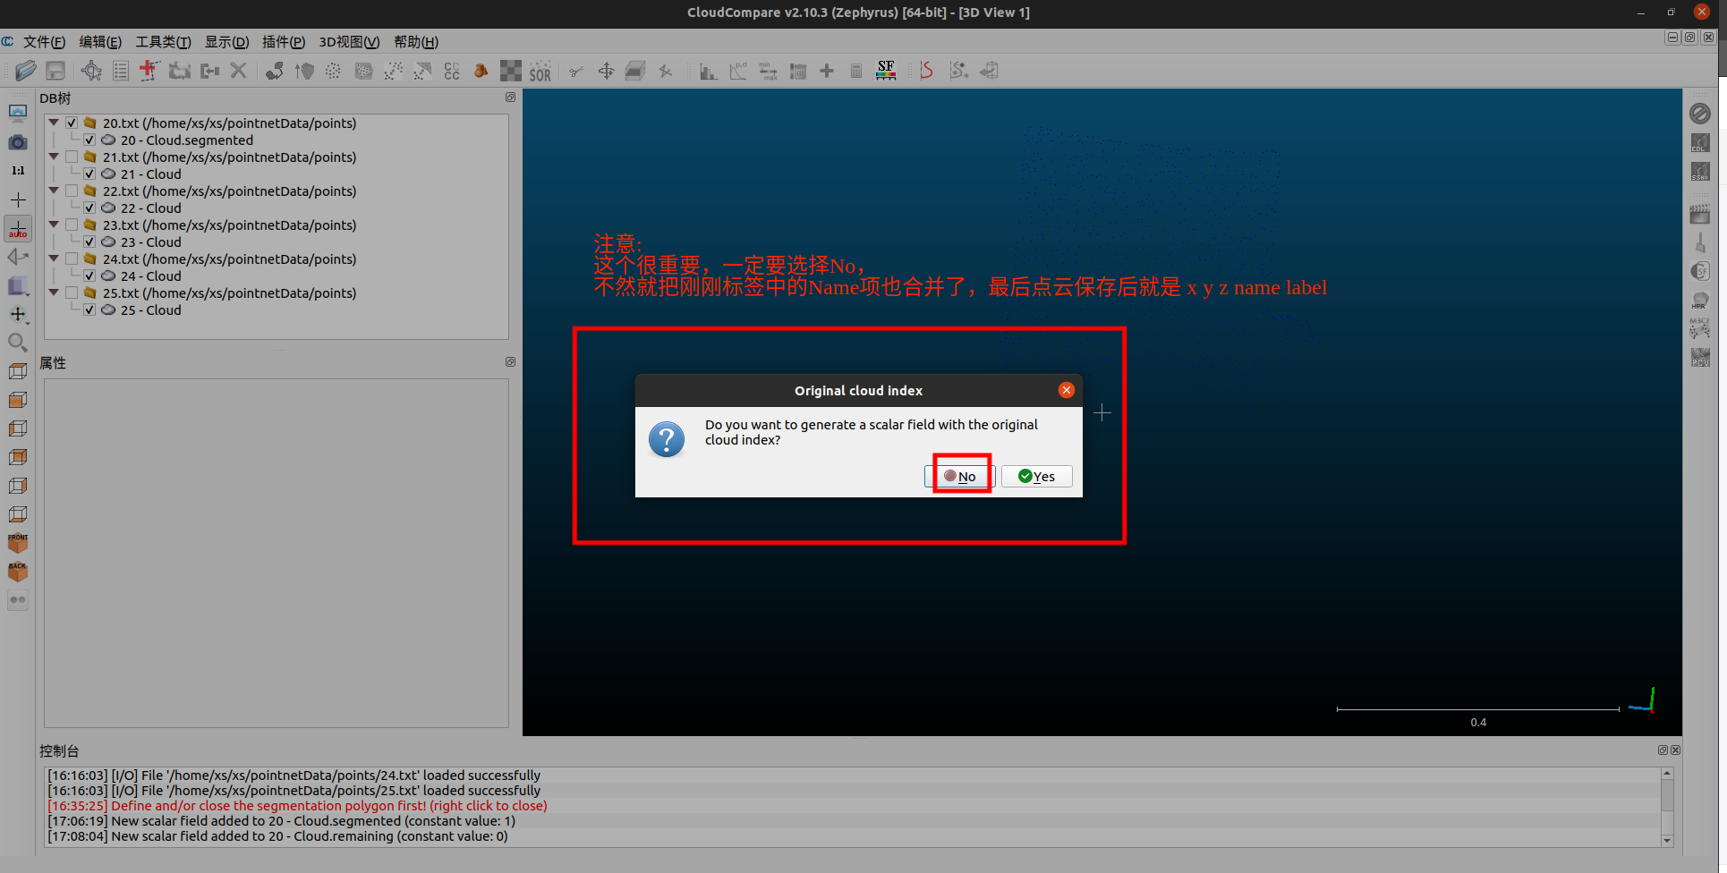Viewport: 1727px width, 873px height.
Task: Check the 22.txt folder checkbox
Action: click(72, 191)
